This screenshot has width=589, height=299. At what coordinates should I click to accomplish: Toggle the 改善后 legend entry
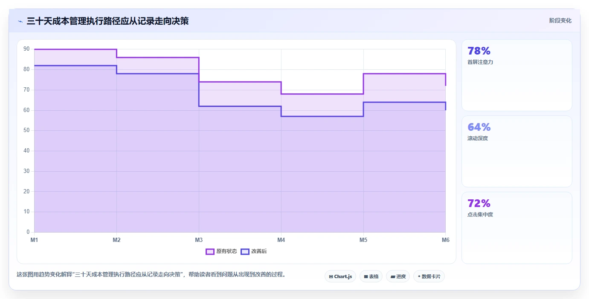tap(254, 251)
